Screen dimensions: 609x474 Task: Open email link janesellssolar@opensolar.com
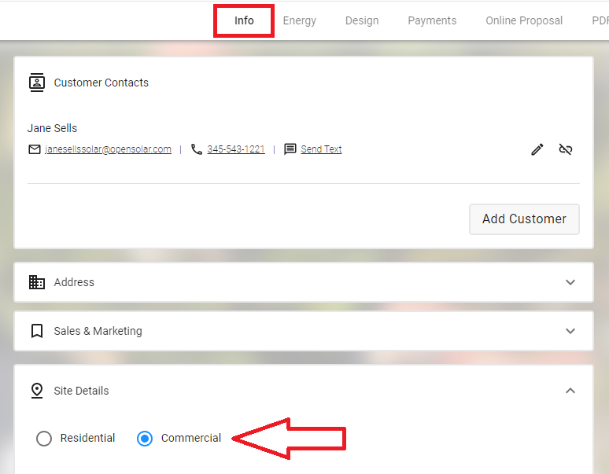(x=108, y=149)
